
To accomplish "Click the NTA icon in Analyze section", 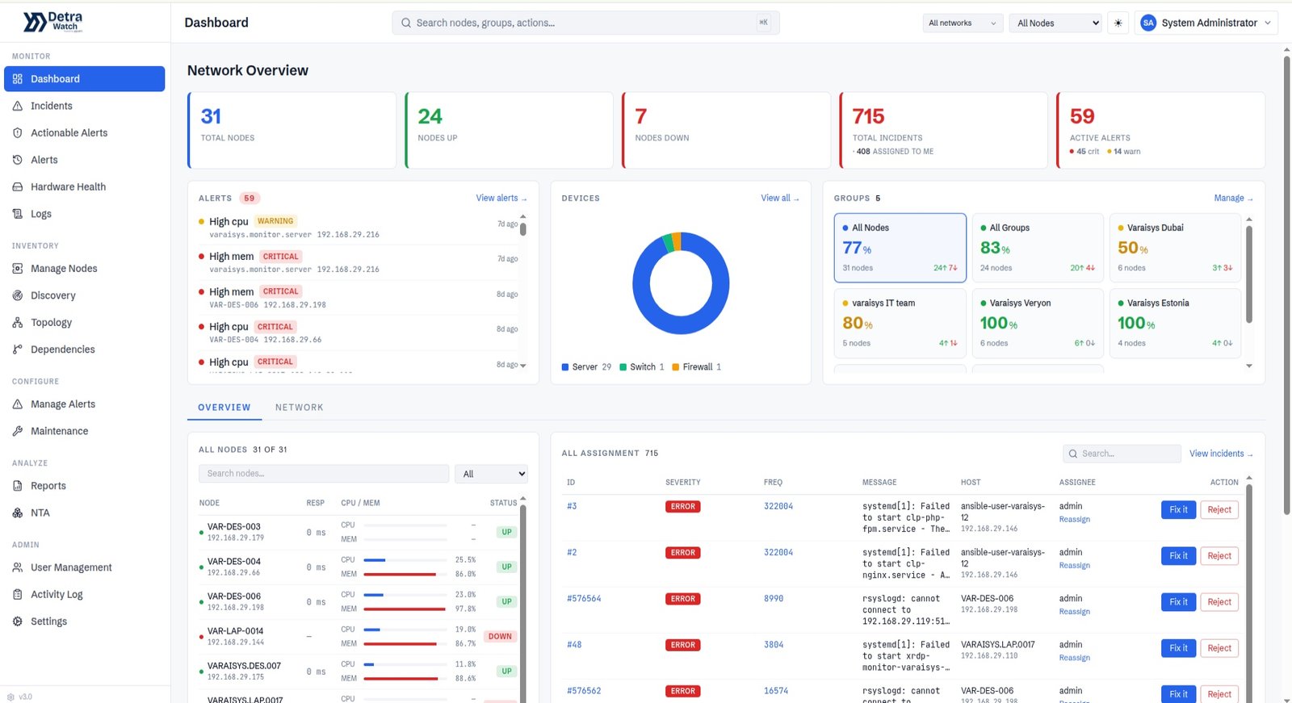I will click(x=18, y=513).
